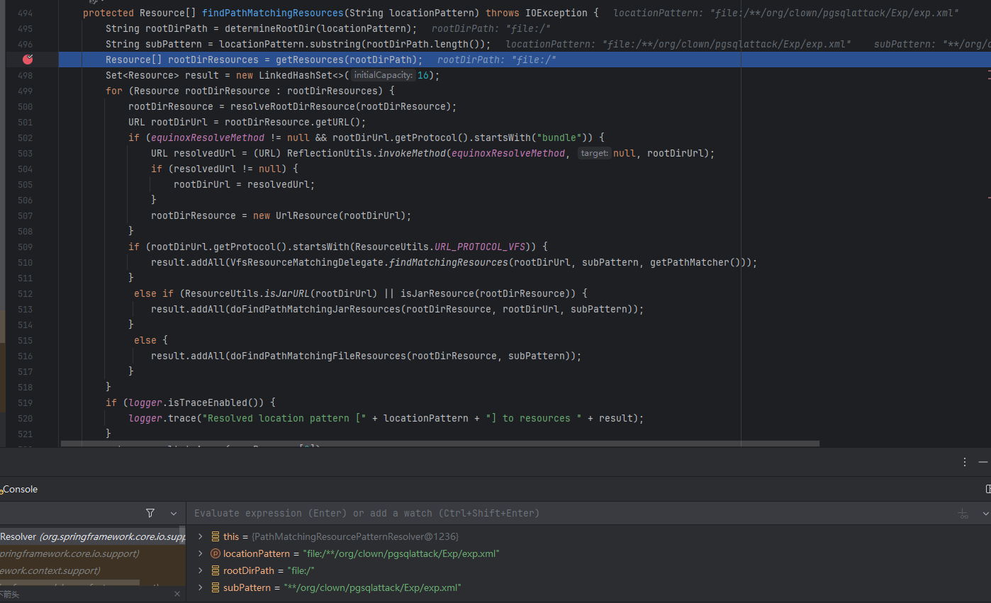Toggle the breakpoint on line 497
This screenshot has height=603, width=991.
coord(28,60)
